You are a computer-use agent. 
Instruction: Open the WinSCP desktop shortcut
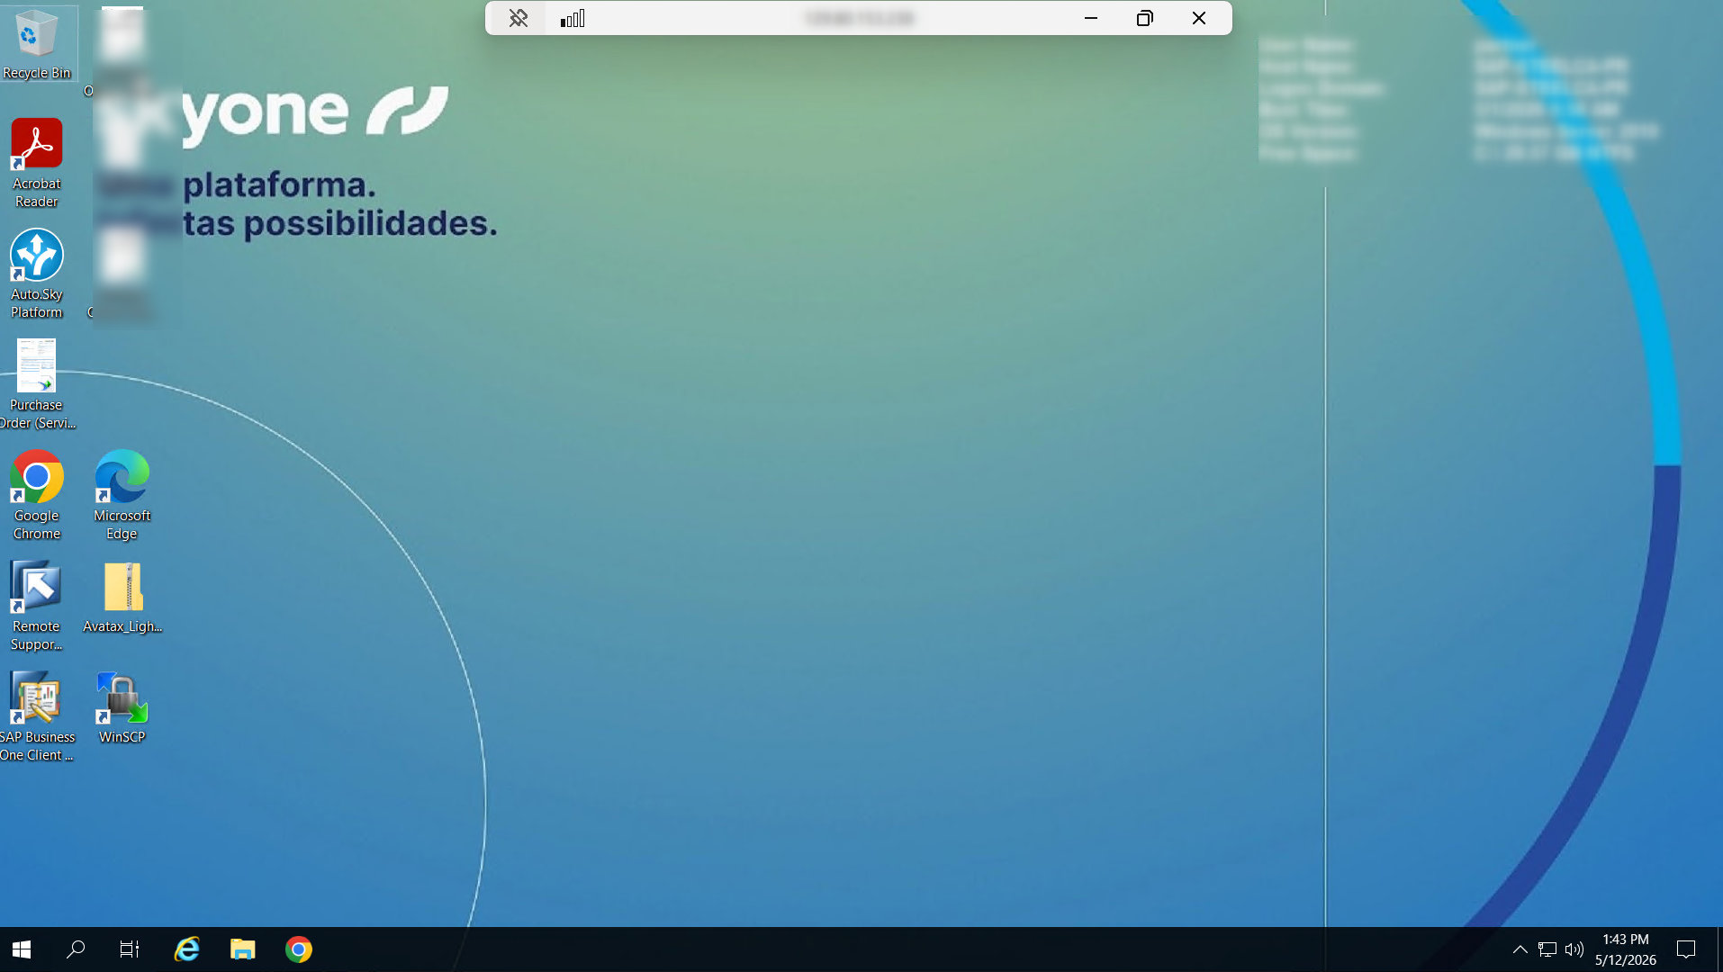(x=122, y=708)
